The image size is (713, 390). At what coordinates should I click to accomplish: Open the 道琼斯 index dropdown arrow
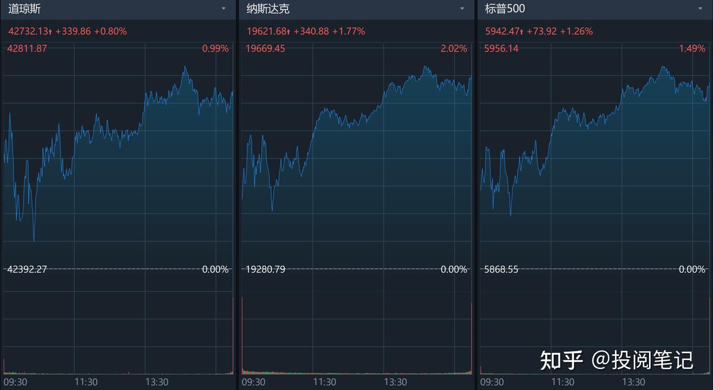click(224, 9)
